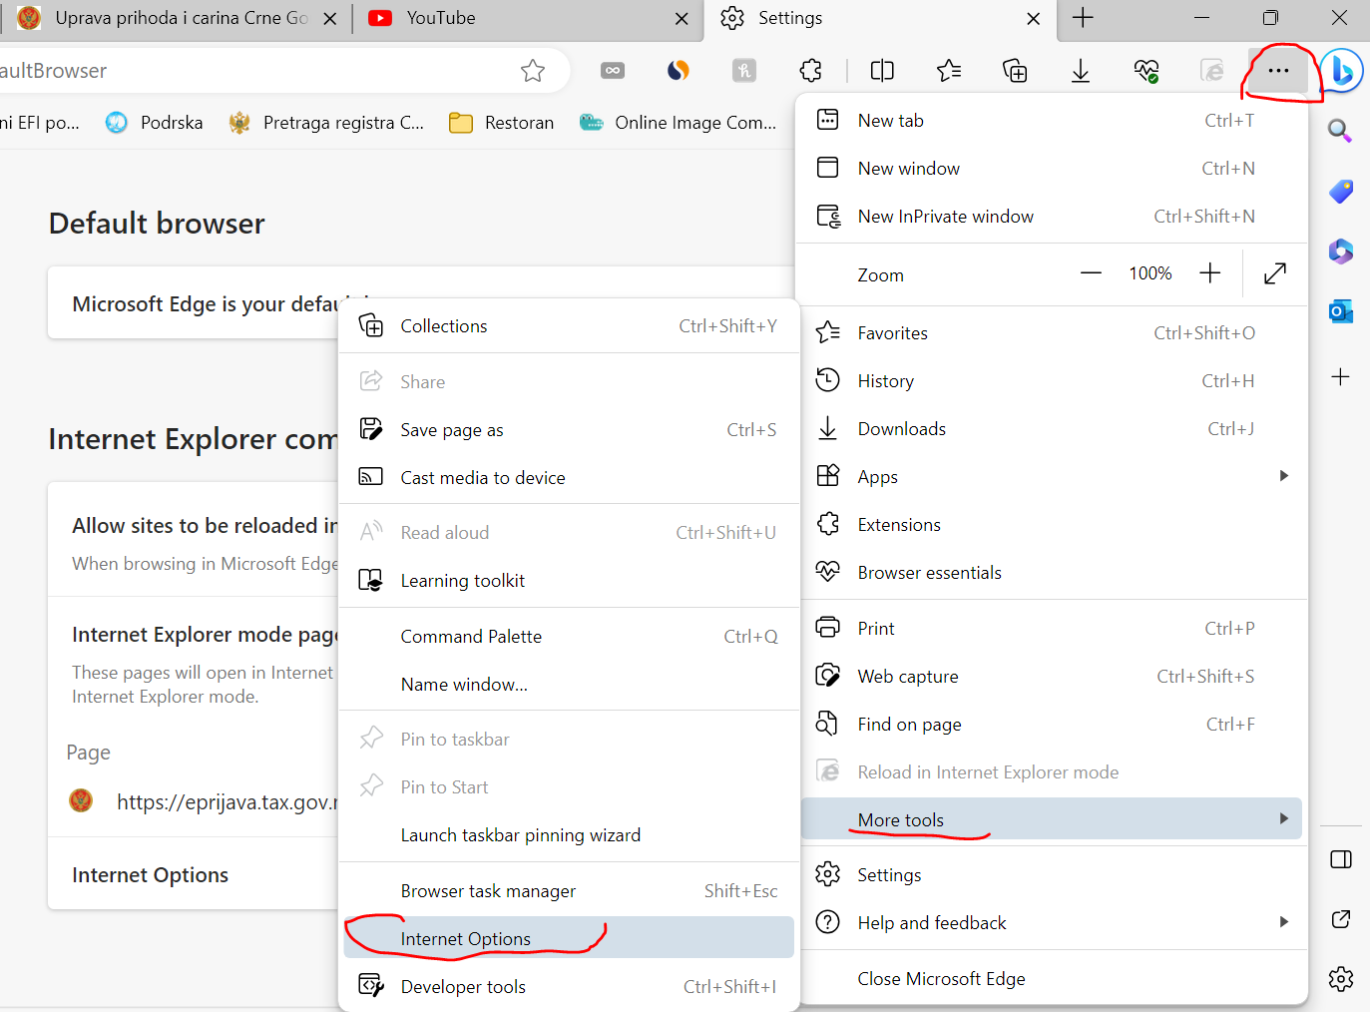Open Settings from the Edge menu
Screen dimensions: 1370x1012
(x=1052, y=875)
